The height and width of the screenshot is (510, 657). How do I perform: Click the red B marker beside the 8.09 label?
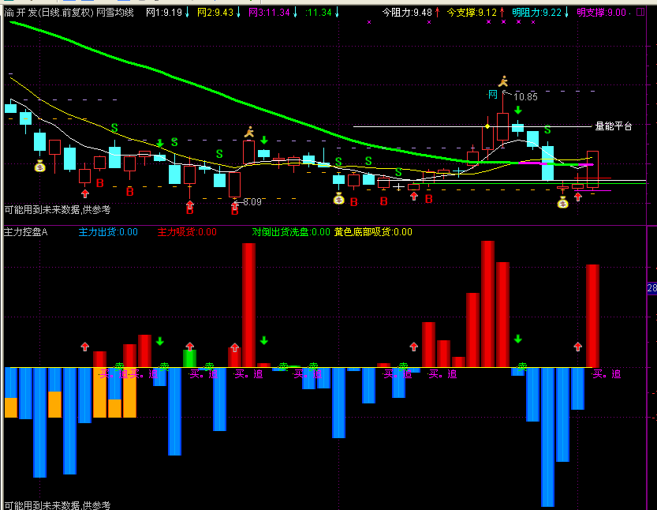tap(235, 211)
